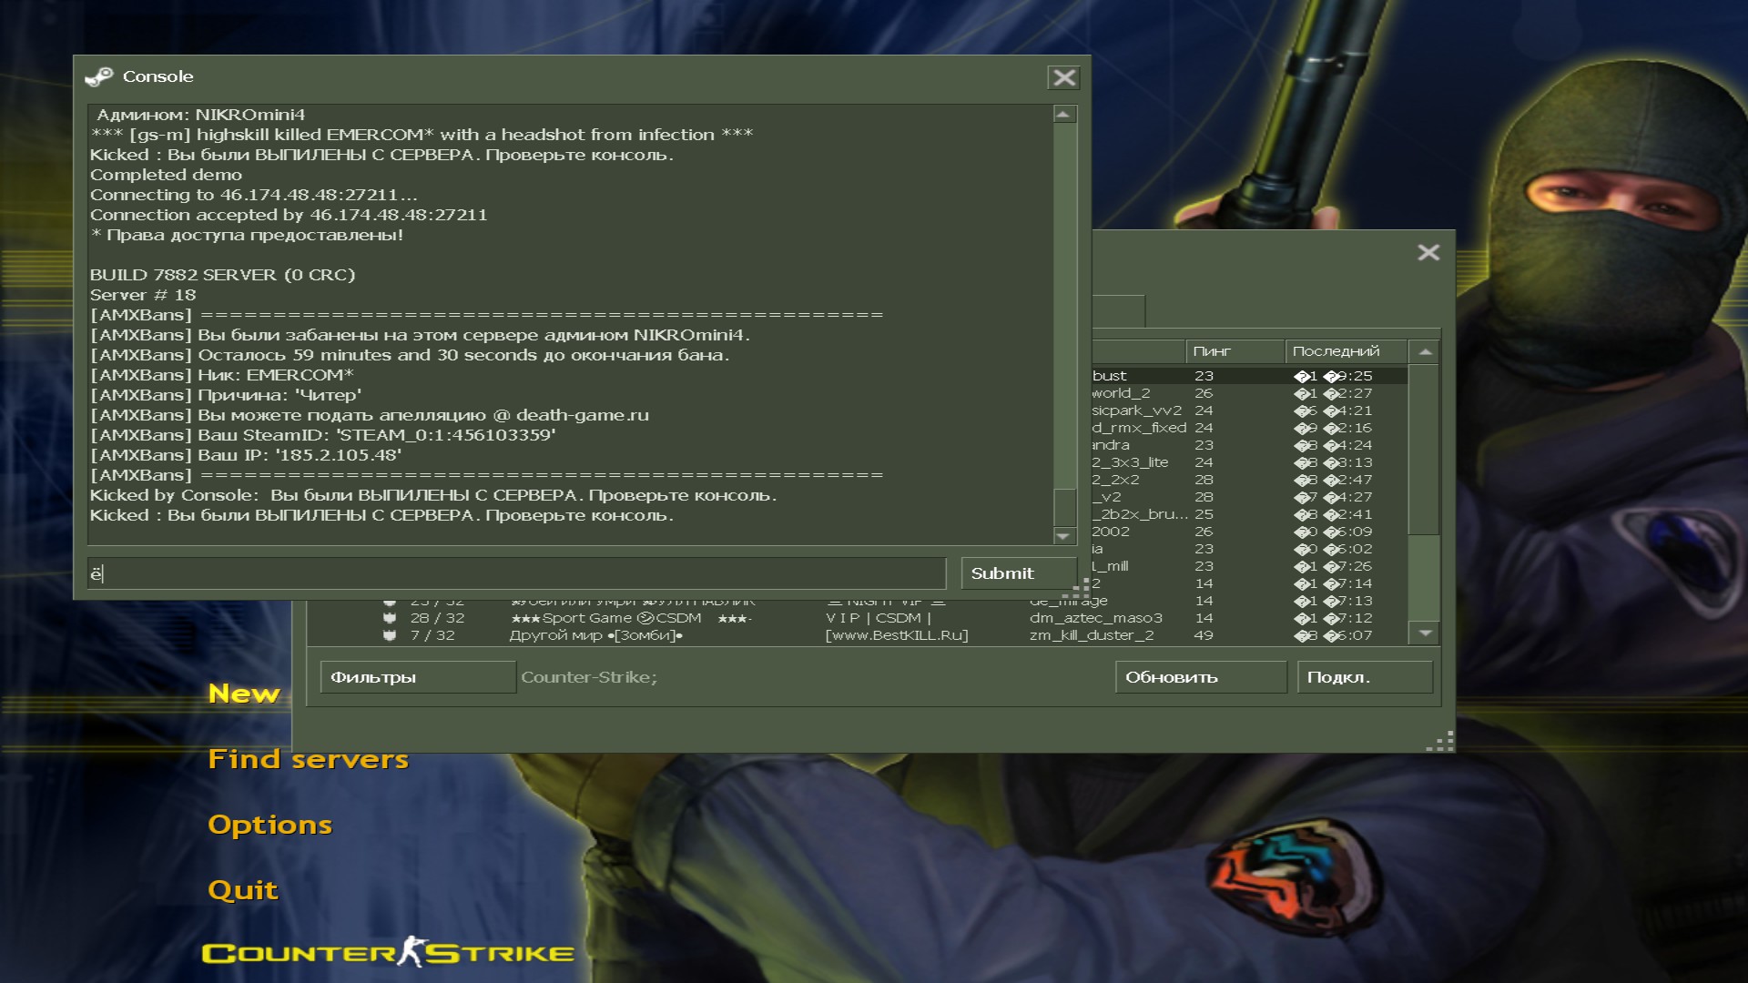
Task: Click the console scrollbar up arrow
Action: coord(1063,115)
